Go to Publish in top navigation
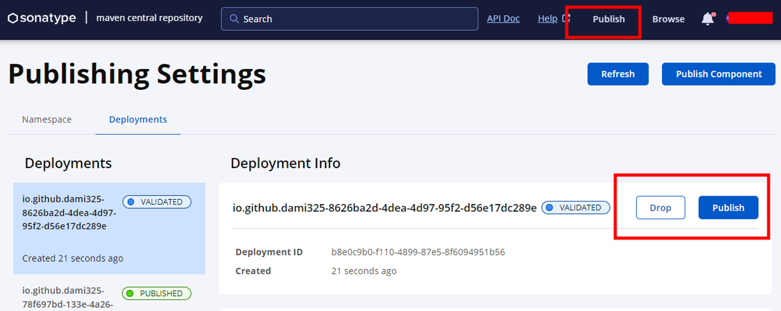 coord(608,19)
